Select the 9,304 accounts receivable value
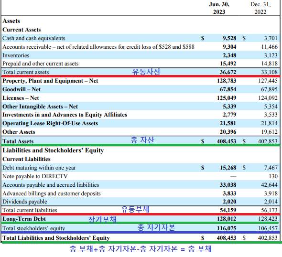This screenshot has height=257, width=282. tap(229, 47)
